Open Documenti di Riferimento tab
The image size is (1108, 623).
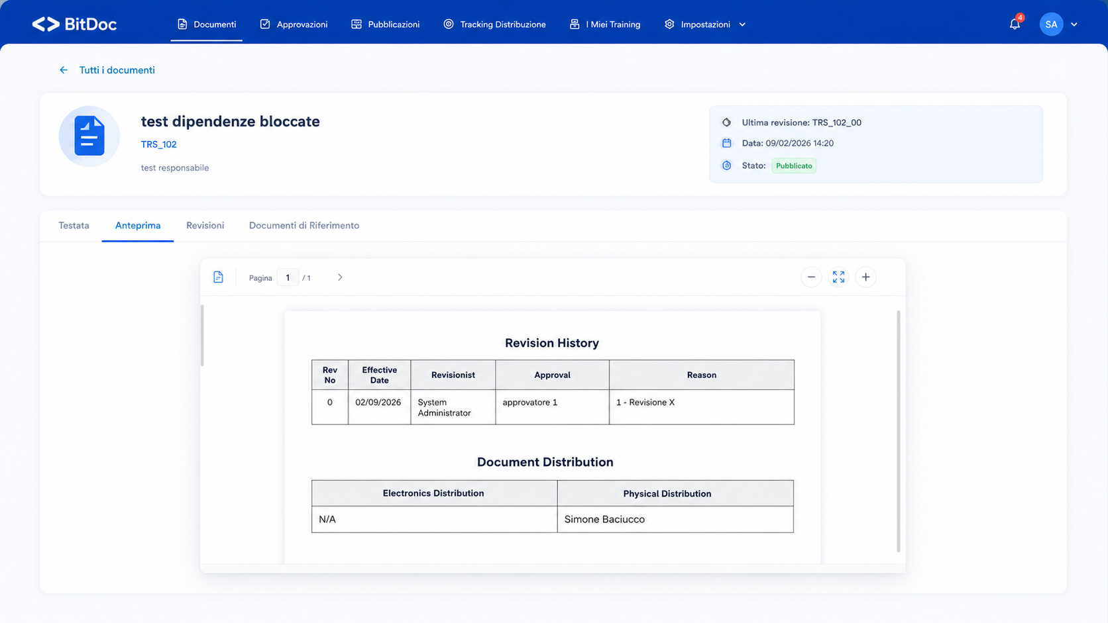coord(304,226)
